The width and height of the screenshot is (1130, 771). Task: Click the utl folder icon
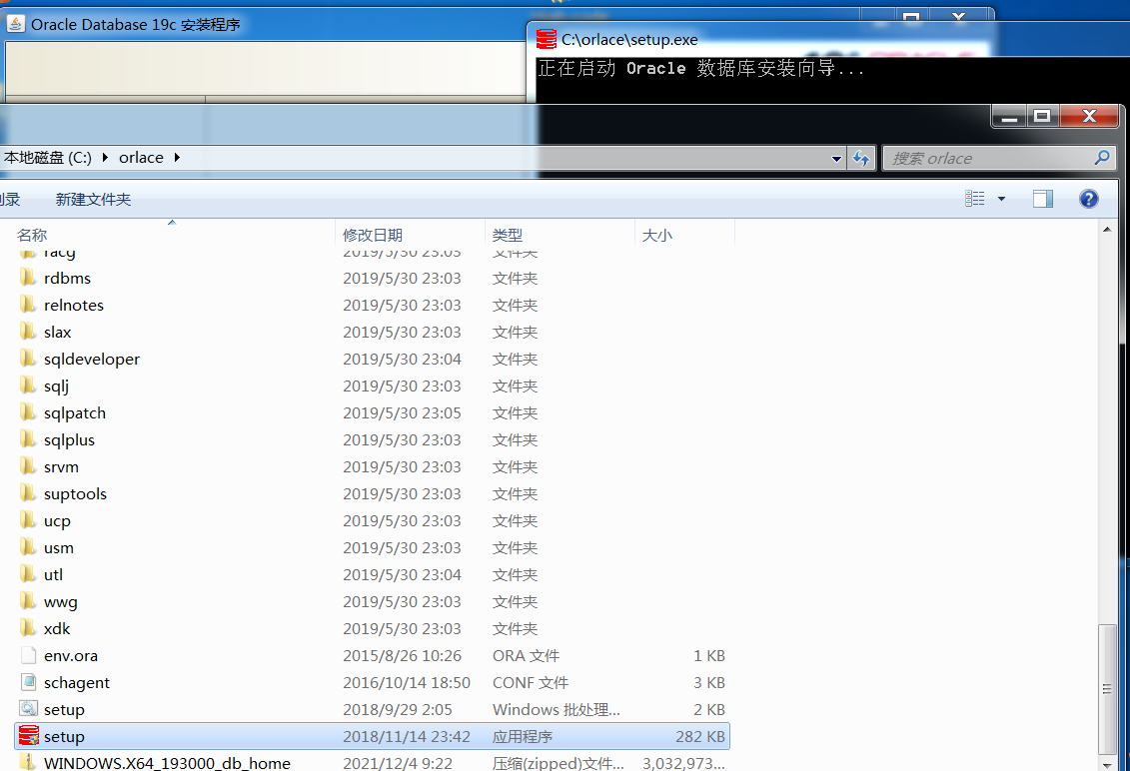point(28,574)
